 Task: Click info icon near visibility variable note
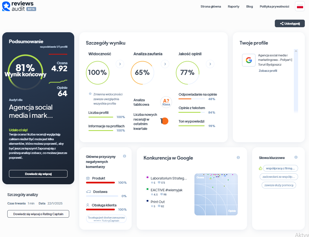click(x=90, y=94)
